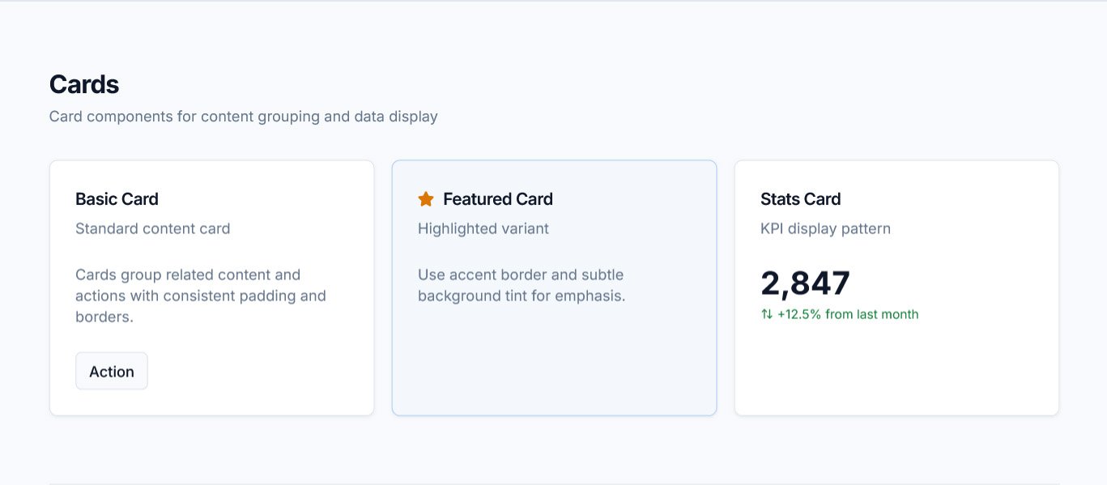The width and height of the screenshot is (1107, 485).
Task: Select the Featured Card title text
Action: (498, 199)
